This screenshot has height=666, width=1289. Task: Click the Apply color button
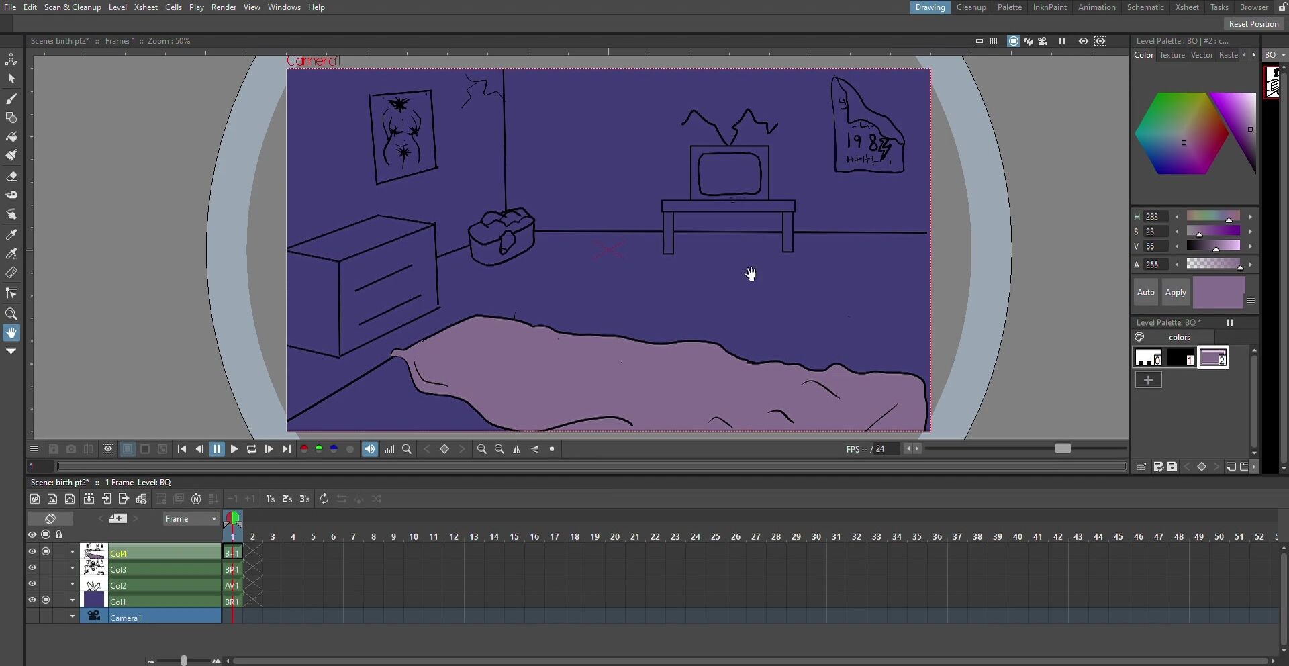coord(1176,293)
